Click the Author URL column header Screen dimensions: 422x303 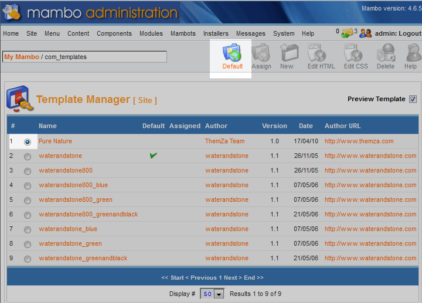343,126
